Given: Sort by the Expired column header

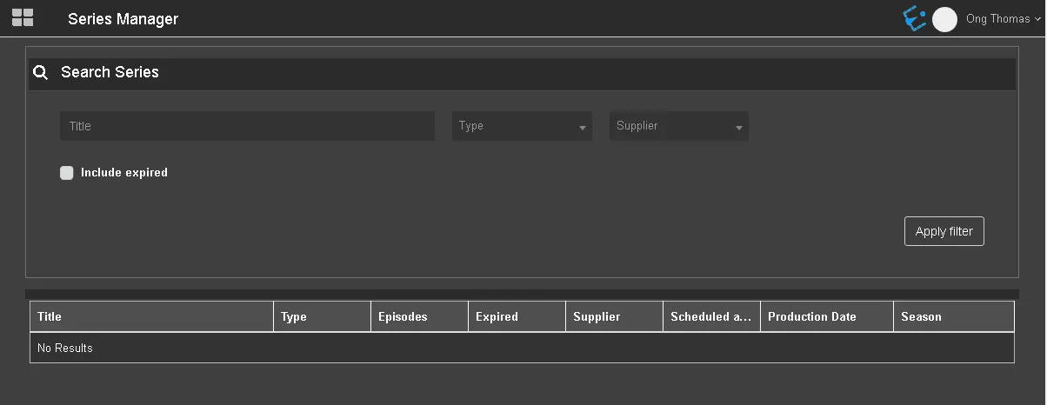Looking at the screenshot, I should pyautogui.click(x=517, y=317).
